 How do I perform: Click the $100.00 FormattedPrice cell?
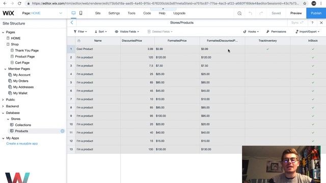click(177, 116)
